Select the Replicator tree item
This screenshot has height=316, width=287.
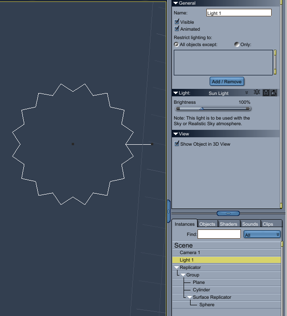tap(226, 268)
